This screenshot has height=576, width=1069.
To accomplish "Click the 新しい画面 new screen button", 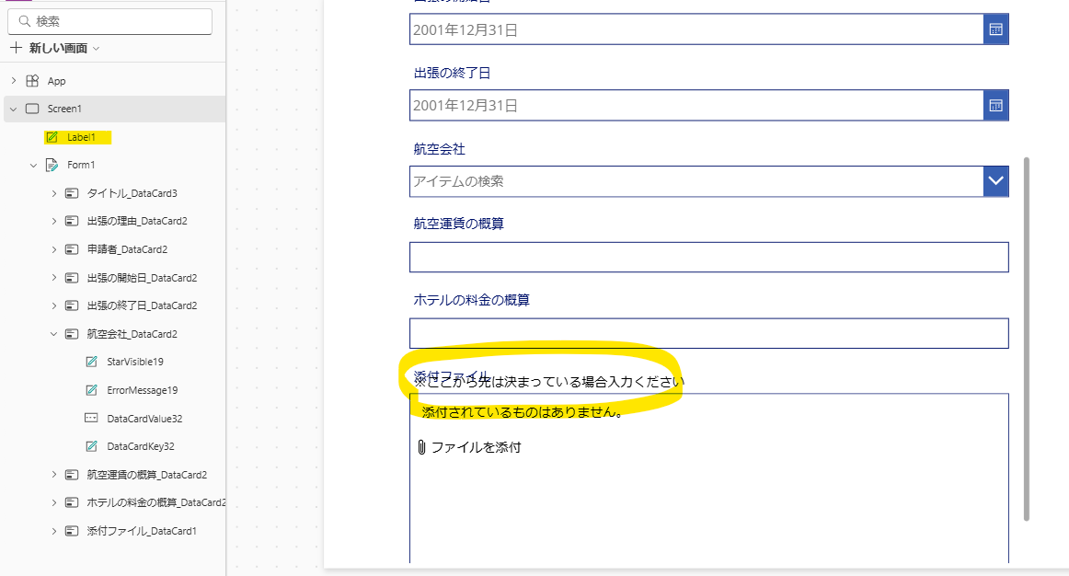I will (57, 48).
